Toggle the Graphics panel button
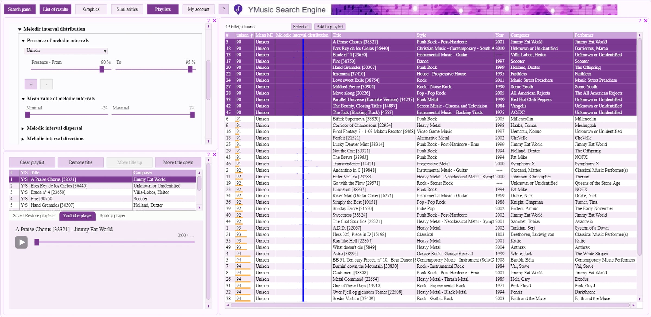This screenshot has height=317, width=651. [91, 9]
